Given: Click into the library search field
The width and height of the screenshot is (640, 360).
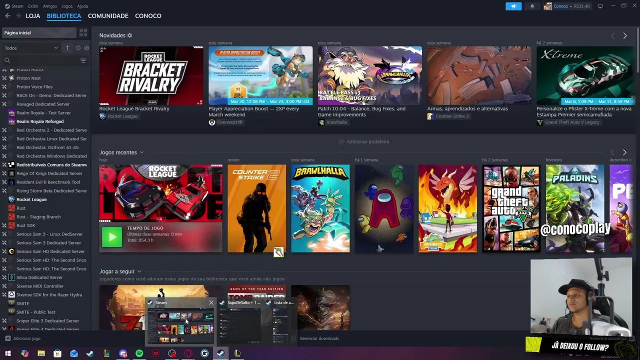Looking at the screenshot, I should (40, 60).
